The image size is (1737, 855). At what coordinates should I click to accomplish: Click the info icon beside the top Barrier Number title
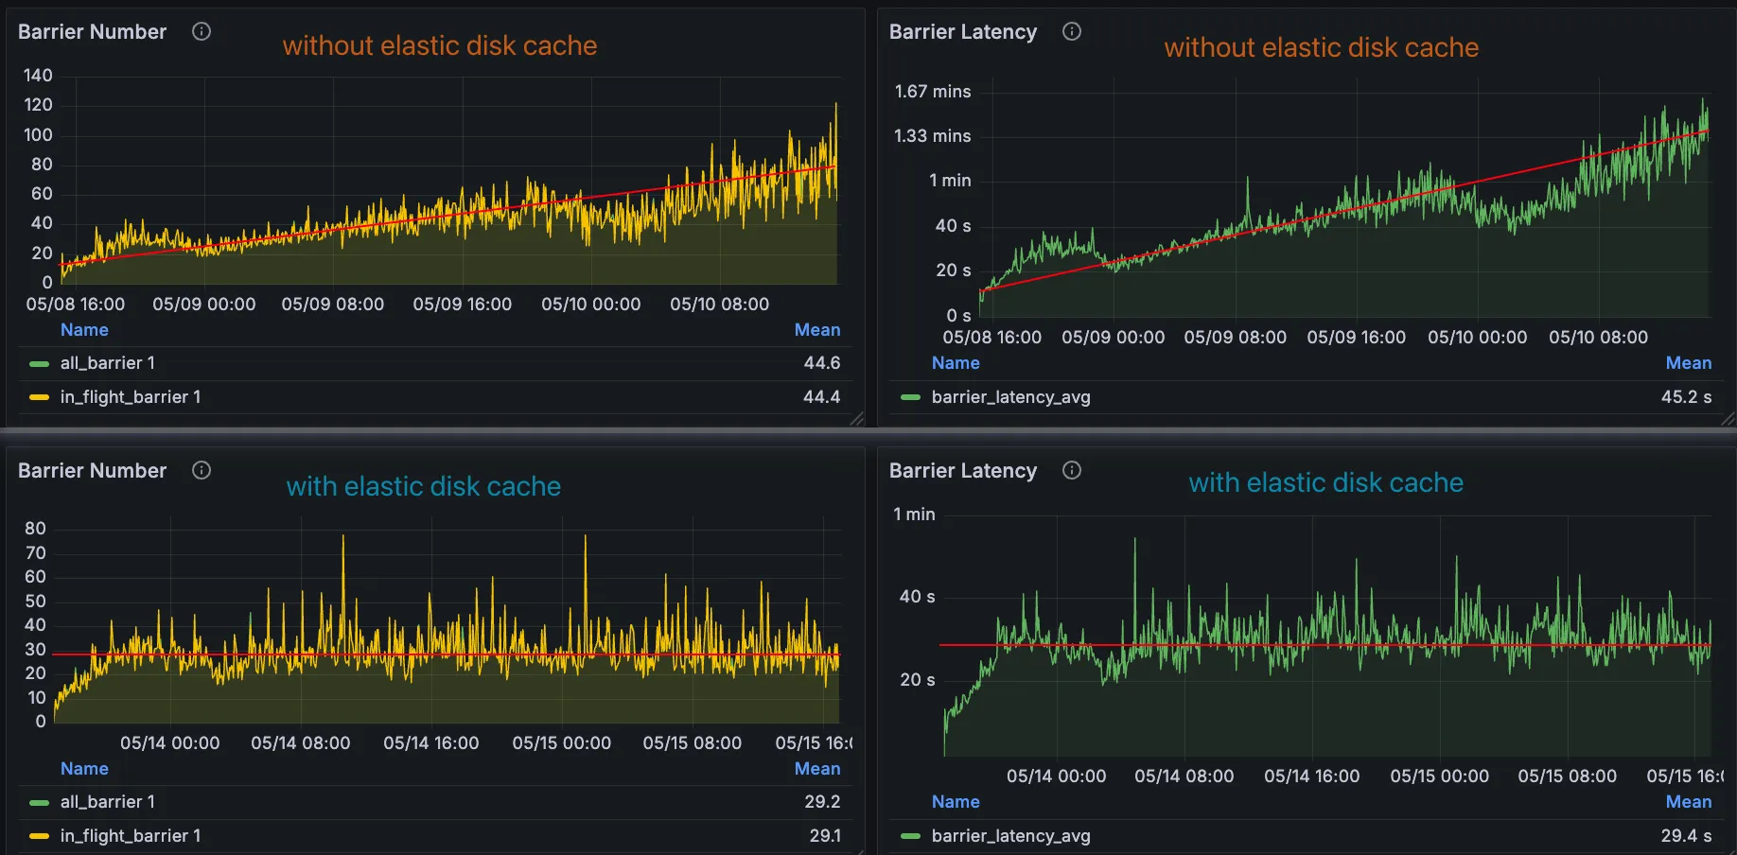202,31
